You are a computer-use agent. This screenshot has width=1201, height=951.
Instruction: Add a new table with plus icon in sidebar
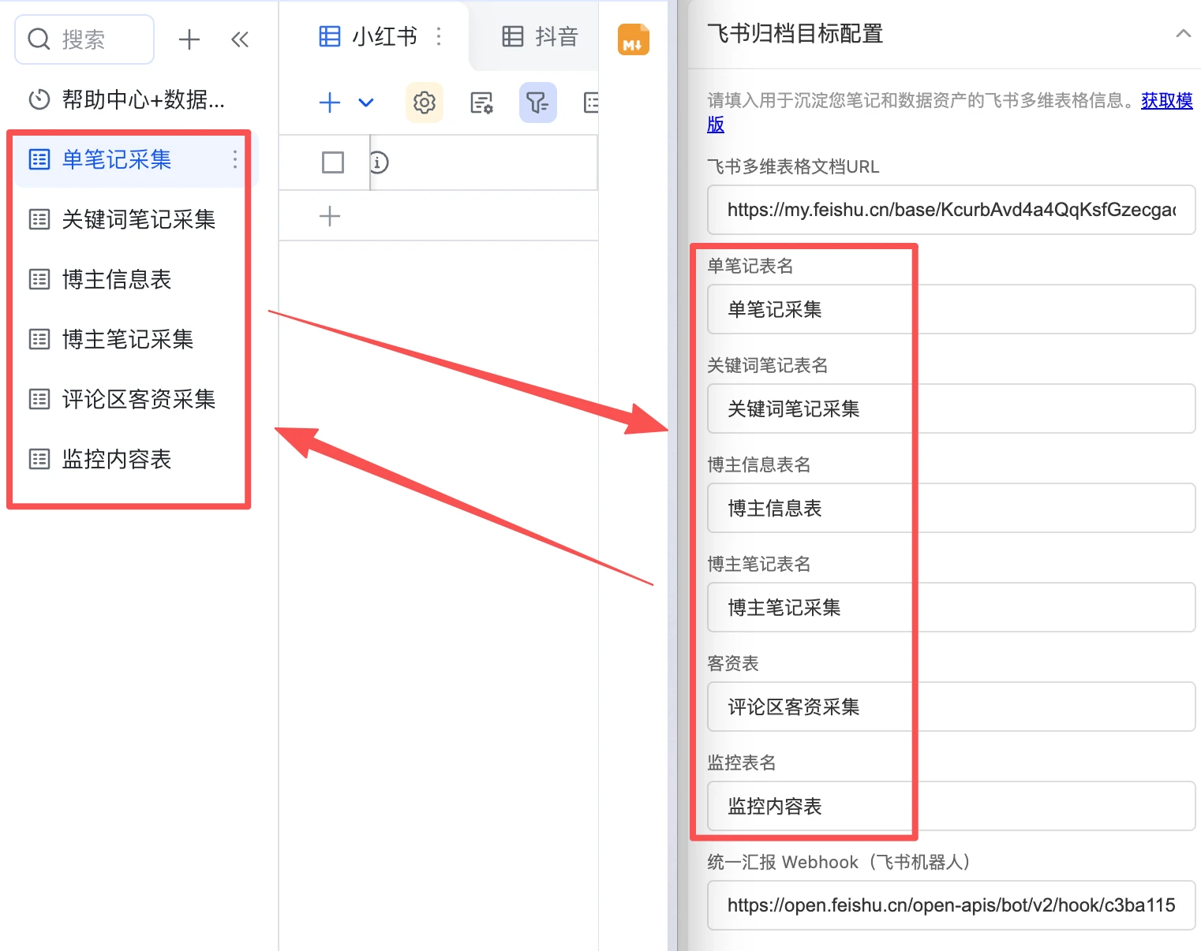189,39
